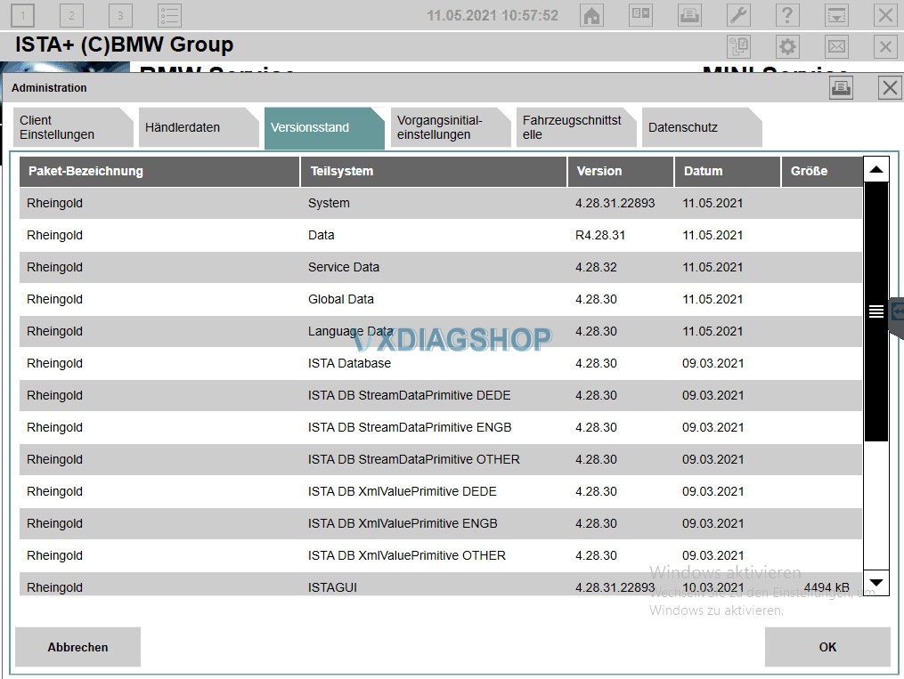
Task: Open the documents icon in ISTA+ bar
Action: pos(738,46)
